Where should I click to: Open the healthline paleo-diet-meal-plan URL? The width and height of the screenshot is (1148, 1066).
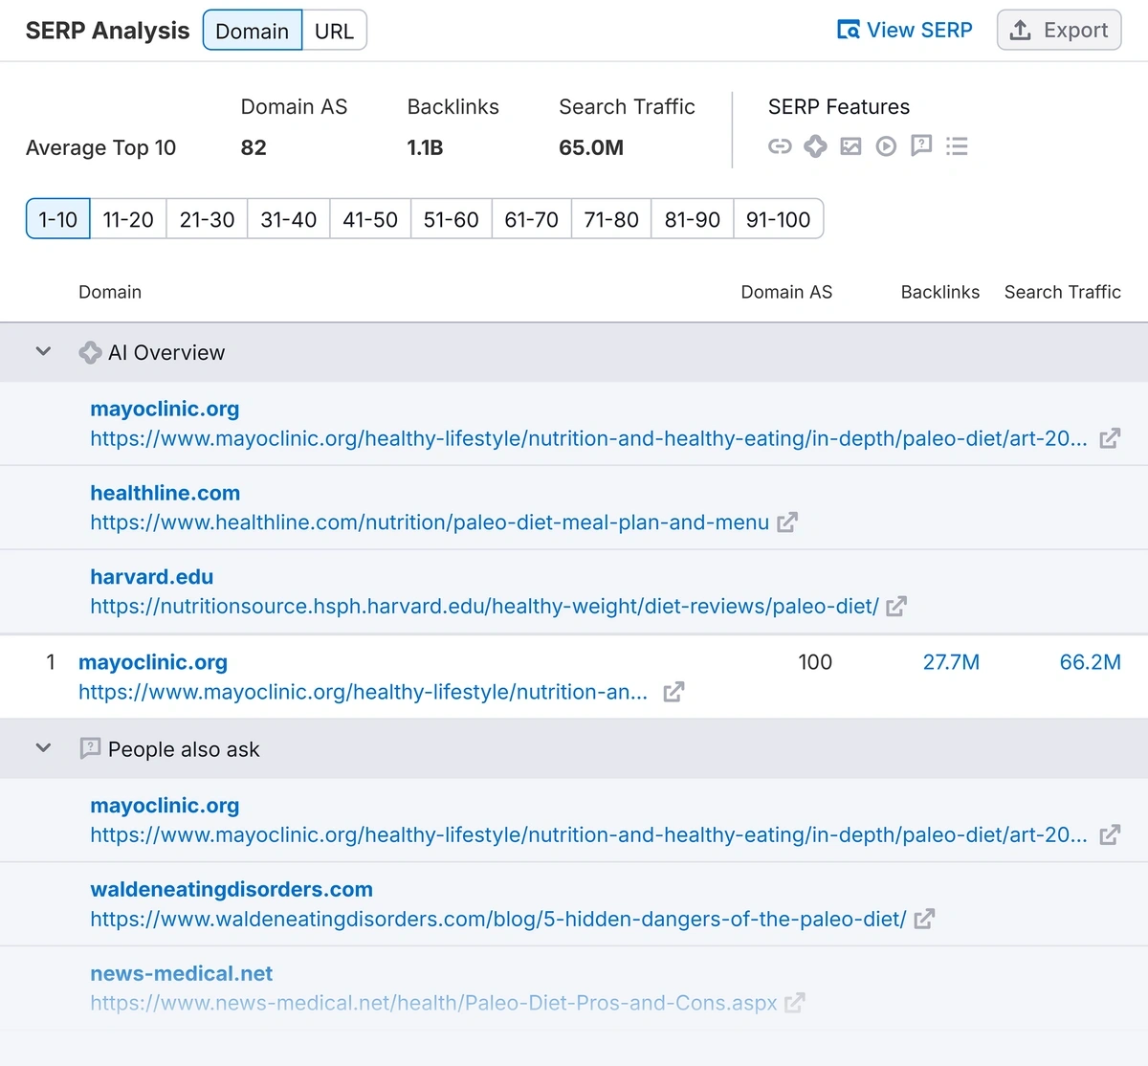pos(430,522)
